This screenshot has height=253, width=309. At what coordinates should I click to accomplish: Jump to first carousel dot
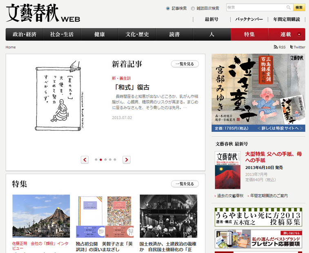[x=96, y=160]
